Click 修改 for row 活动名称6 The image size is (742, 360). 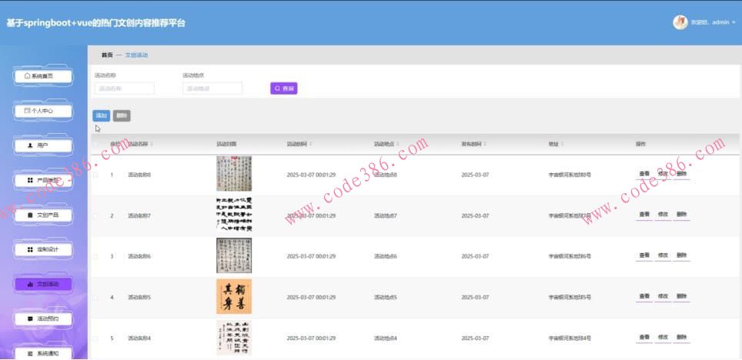663,255
